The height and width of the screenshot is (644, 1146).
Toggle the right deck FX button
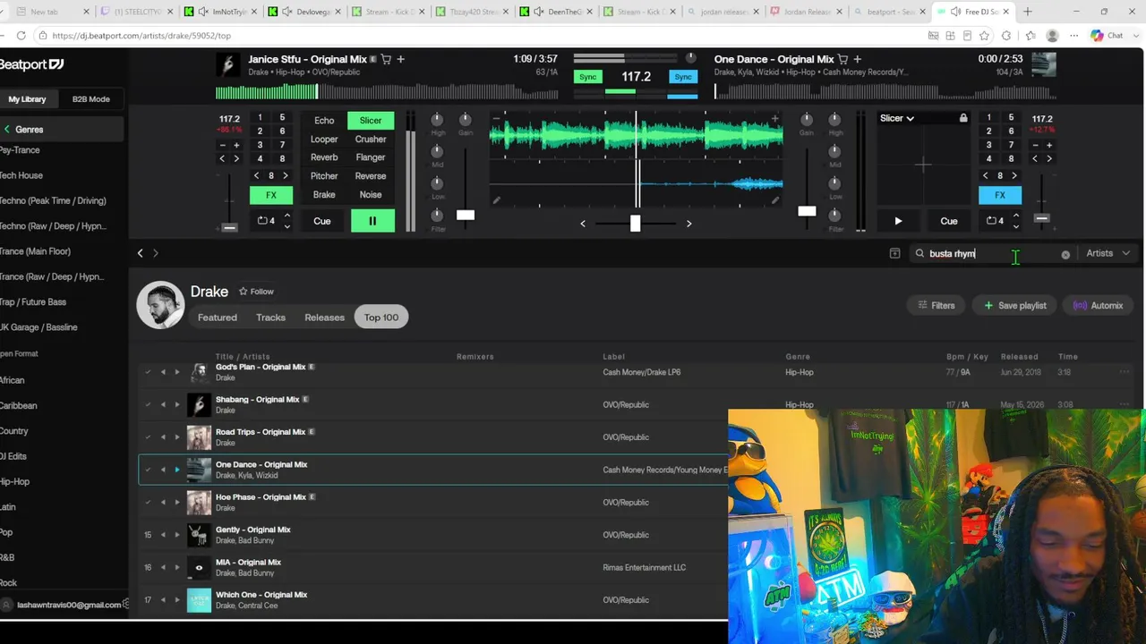click(x=1000, y=195)
